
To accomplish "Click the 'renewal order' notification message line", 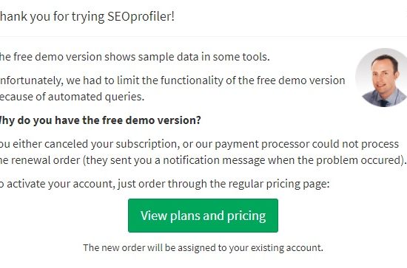I will pos(203,160).
